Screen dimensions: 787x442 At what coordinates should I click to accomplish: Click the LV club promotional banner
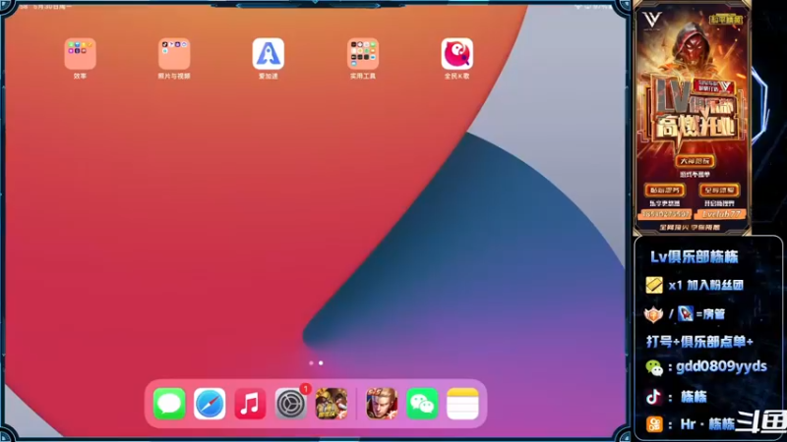click(693, 119)
